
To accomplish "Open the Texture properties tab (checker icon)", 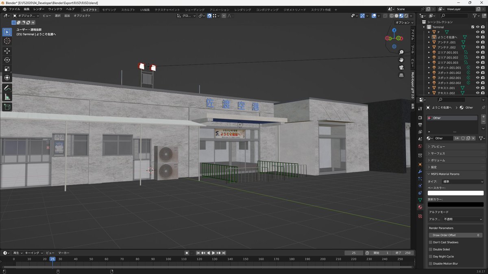I will pyautogui.click(x=420, y=216).
